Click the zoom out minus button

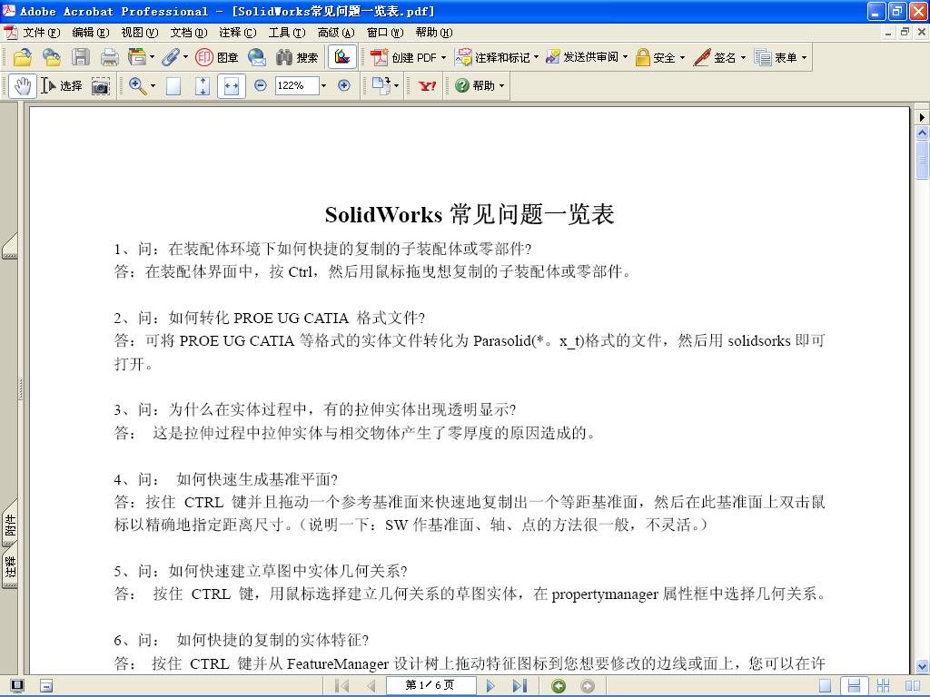click(x=260, y=85)
